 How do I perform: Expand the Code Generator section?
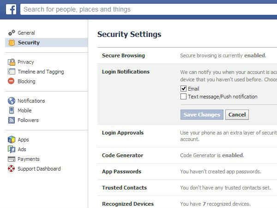(x=187, y=155)
